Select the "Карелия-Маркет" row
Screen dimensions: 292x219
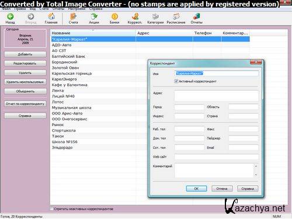click(x=150, y=39)
